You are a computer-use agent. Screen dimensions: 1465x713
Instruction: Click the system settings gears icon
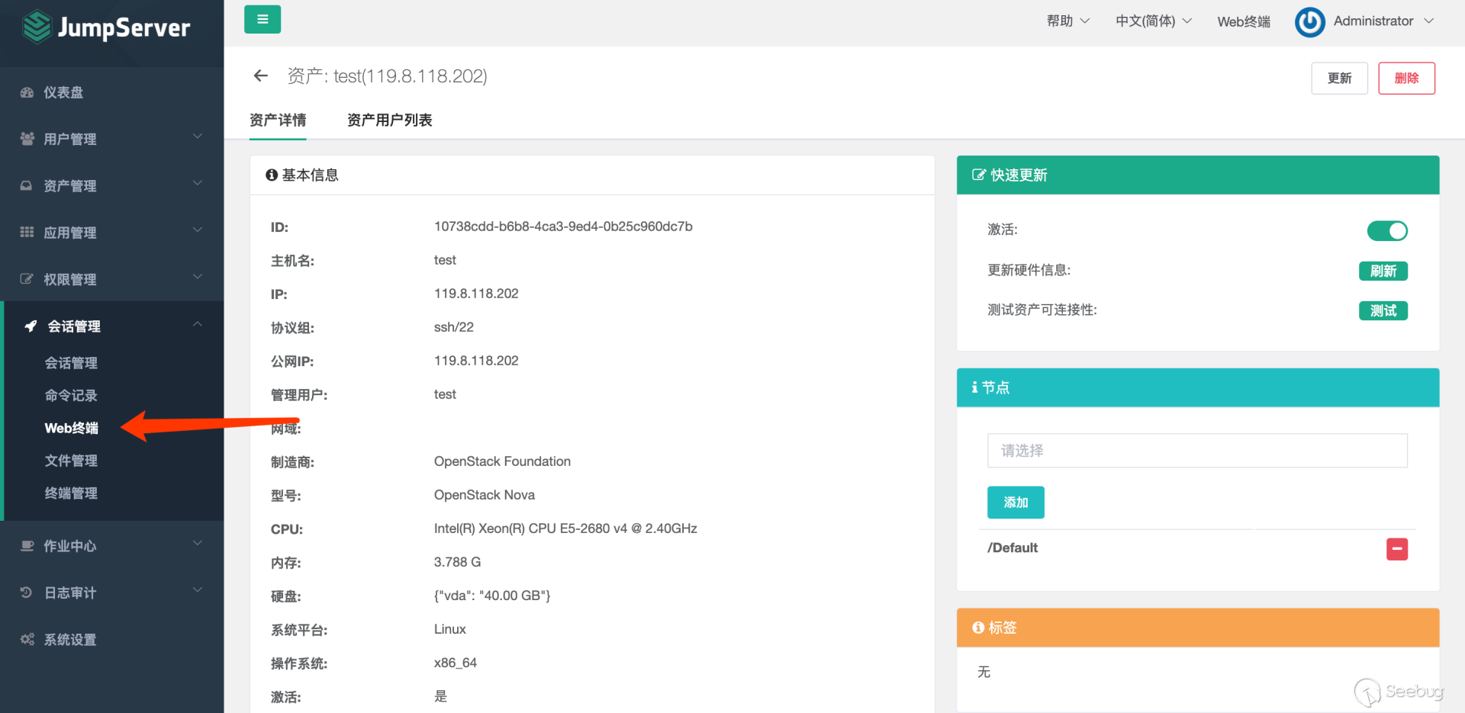tap(27, 639)
